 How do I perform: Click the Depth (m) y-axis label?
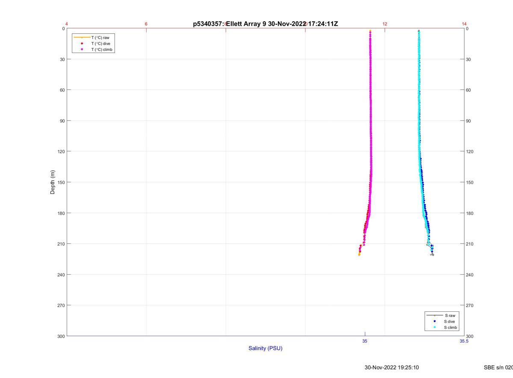tap(53, 182)
